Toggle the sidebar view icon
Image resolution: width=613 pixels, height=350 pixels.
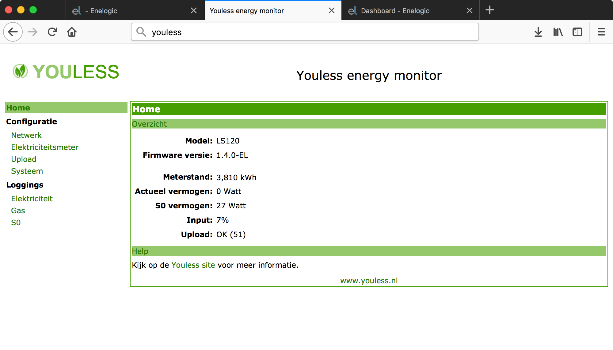(x=577, y=32)
